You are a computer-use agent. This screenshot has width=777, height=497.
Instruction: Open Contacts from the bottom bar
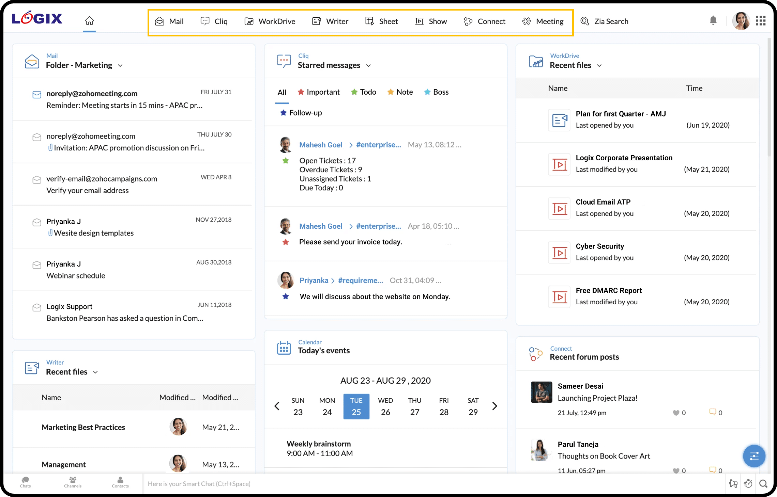(120, 482)
